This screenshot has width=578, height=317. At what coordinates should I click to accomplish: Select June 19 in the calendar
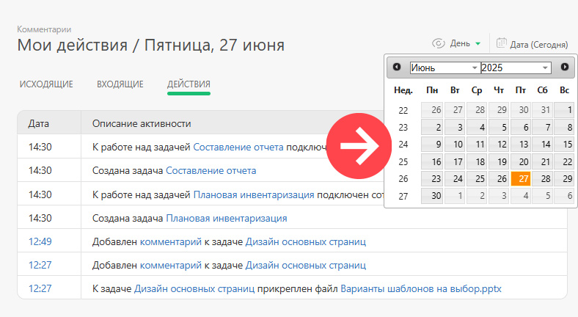(x=499, y=161)
